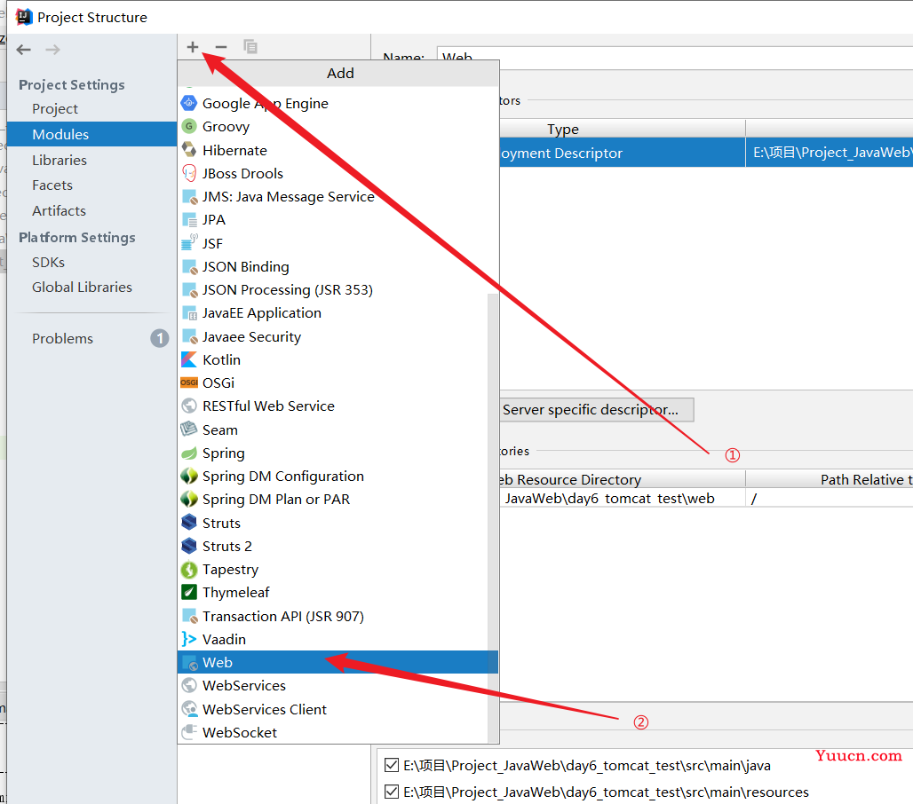The width and height of the screenshot is (913, 804).
Task: Click the Groovy icon in Add list
Action: click(189, 126)
